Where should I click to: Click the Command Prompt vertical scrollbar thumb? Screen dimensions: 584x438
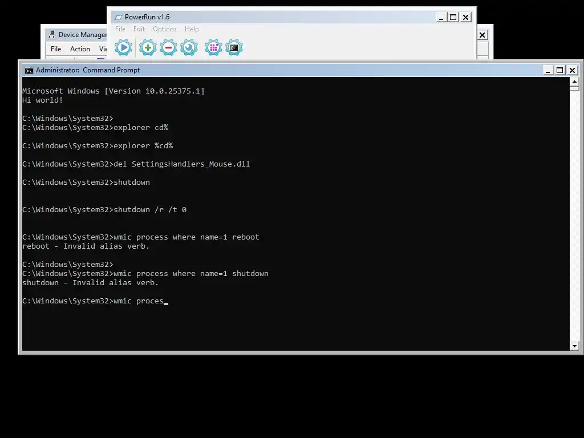coord(574,88)
